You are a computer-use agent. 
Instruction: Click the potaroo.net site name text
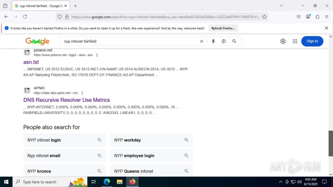[x=43, y=50]
